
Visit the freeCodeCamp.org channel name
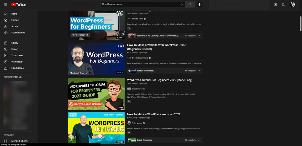point(140,58)
